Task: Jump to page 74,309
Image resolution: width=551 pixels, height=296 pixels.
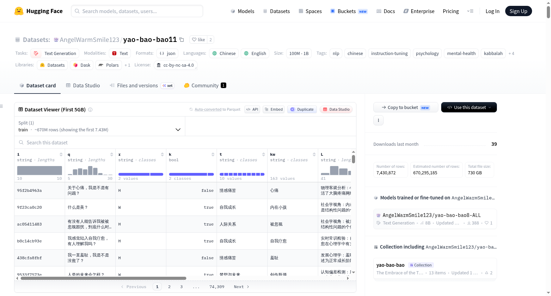Action: click(217, 287)
